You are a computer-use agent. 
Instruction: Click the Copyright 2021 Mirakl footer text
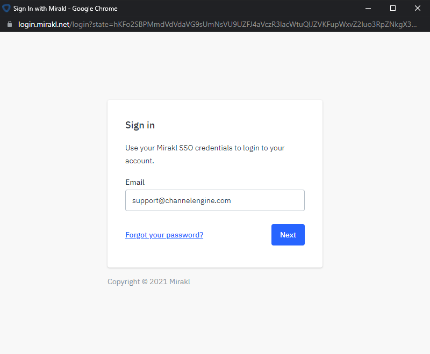click(149, 281)
